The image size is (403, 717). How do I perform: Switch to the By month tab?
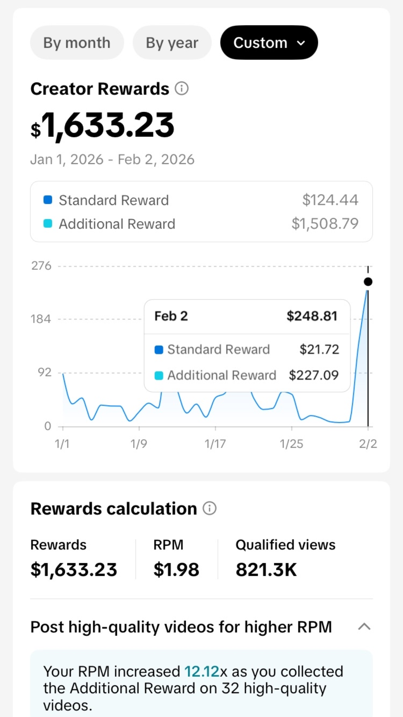pyautogui.click(x=77, y=43)
